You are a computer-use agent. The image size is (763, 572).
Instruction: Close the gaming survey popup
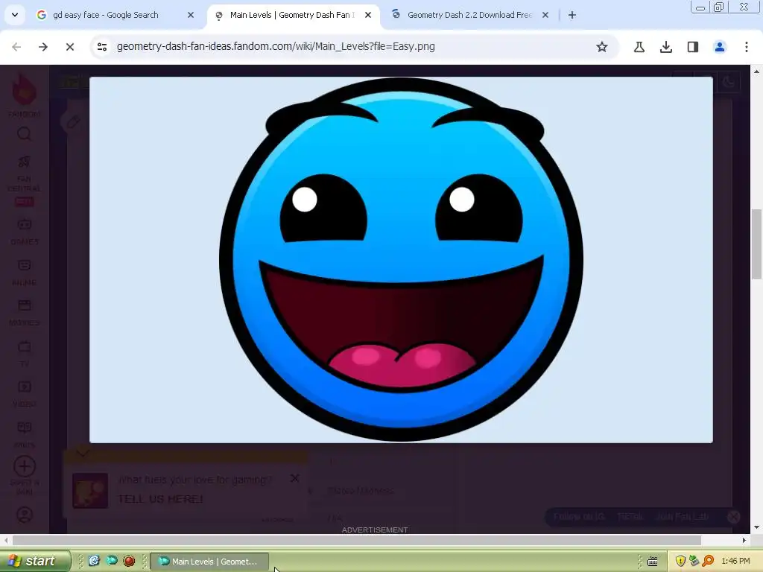(x=294, y=478)
